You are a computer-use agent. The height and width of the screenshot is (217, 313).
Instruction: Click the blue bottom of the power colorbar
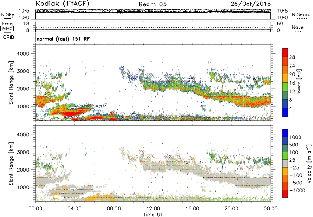285,113
